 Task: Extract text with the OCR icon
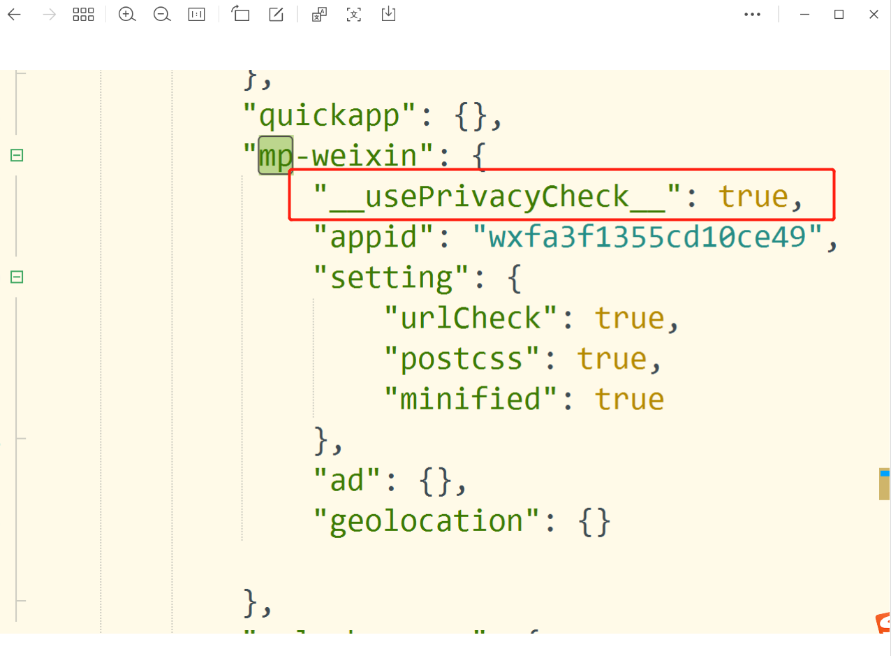355,15
